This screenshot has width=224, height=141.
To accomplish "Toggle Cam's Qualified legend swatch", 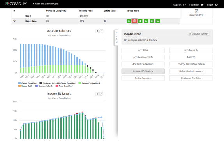I will point(19,83).
